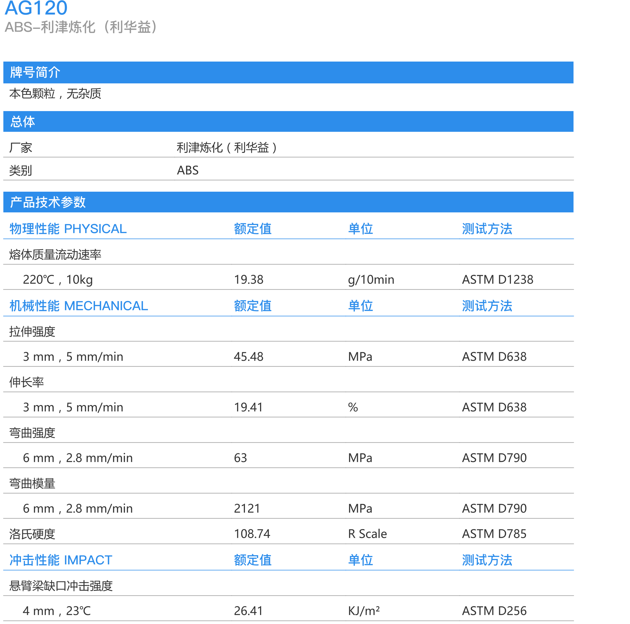The image size is (630, 624).
Task: Click the 洛氏硬度 value 108.74
Action: pyautogui.click(x=253, y=533)
